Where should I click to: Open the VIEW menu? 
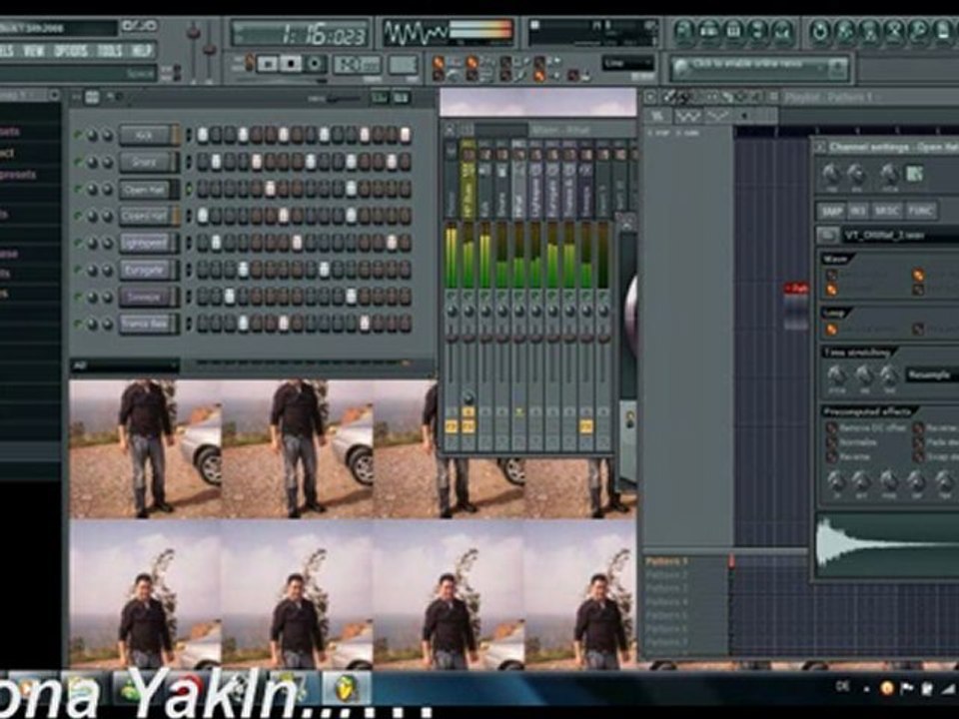pos(34,50)
